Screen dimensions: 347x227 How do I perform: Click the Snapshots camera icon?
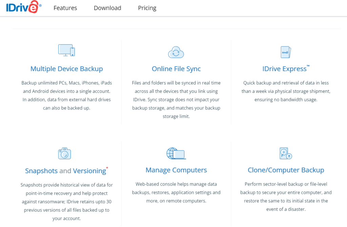click(64, 153)
